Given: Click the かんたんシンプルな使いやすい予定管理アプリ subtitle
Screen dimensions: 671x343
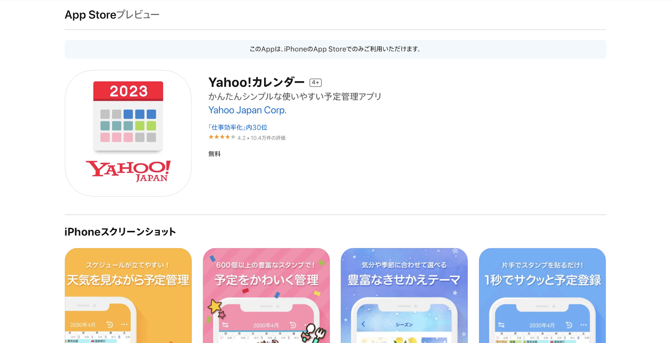Looking at the screenshot, I should coord(295,97).
